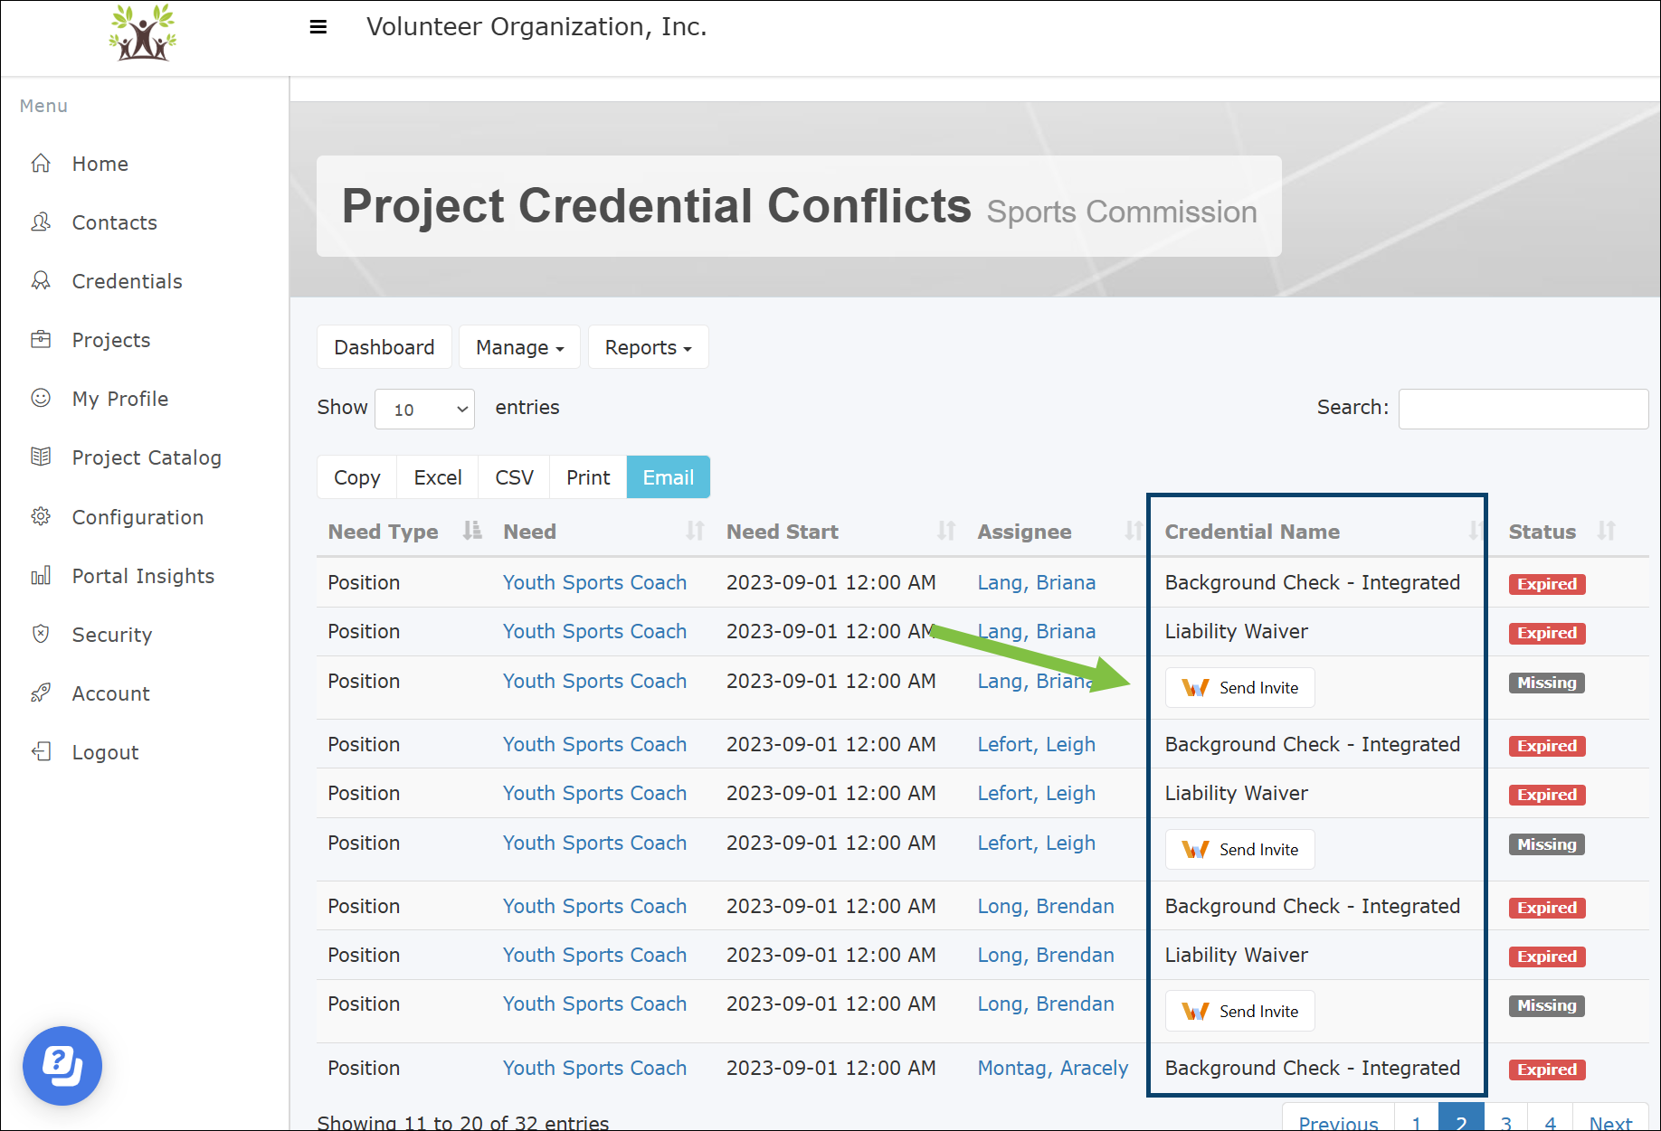Click the Portal Insights chart icon
This screenshot has width=1661, height=1131.
(41, 576)
